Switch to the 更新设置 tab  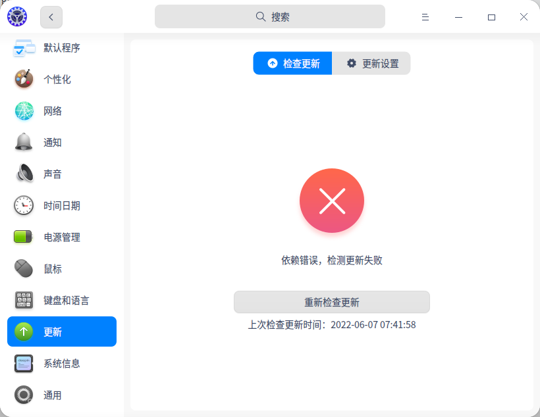(370, 63)
